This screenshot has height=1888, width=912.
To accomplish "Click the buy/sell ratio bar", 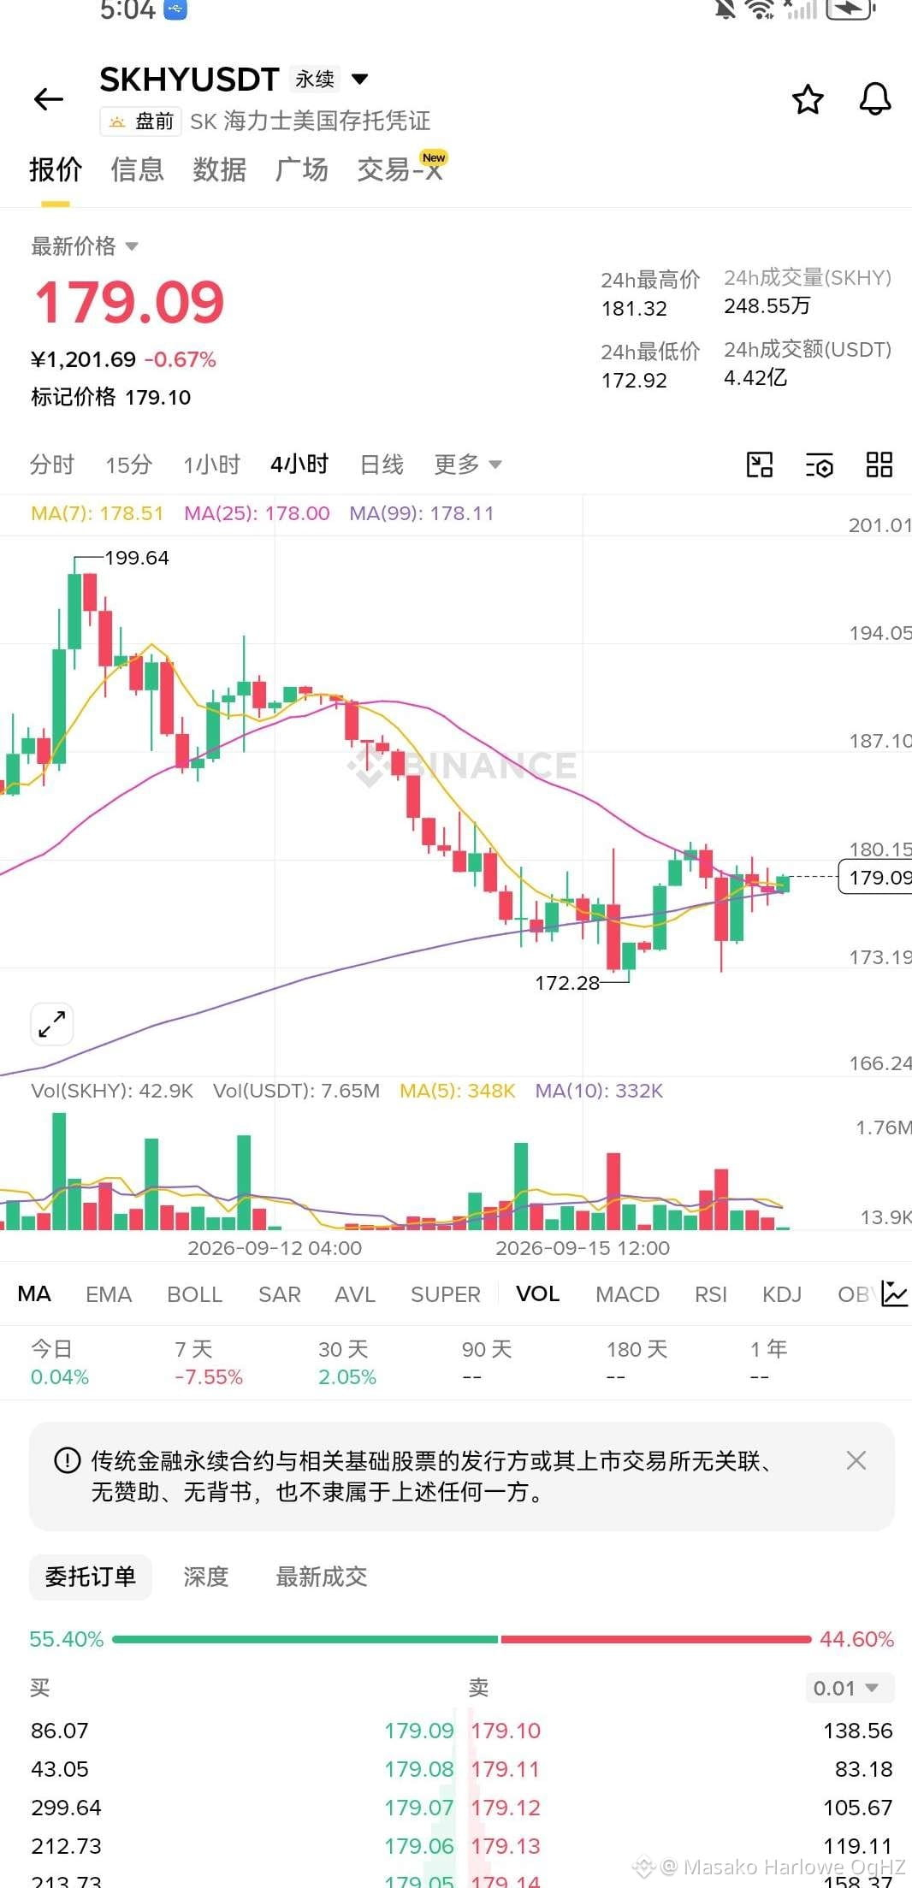I will [462, 1639].
